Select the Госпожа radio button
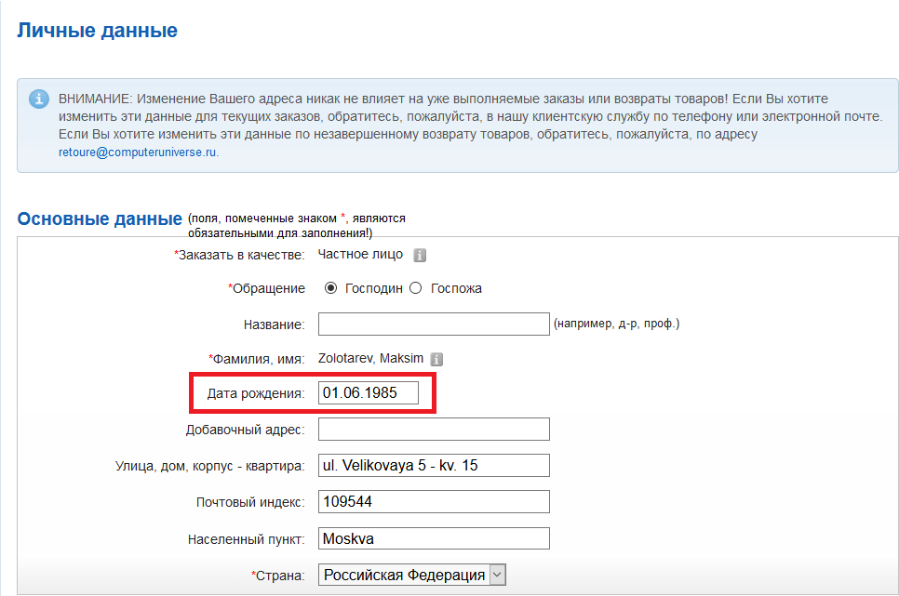The width and height of the screenshot is (899, 596). point(416,287)
